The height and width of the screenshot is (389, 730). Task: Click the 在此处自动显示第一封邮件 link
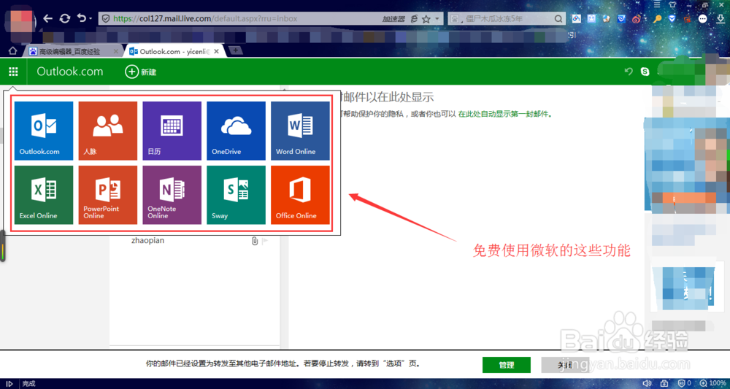point(505,114)
